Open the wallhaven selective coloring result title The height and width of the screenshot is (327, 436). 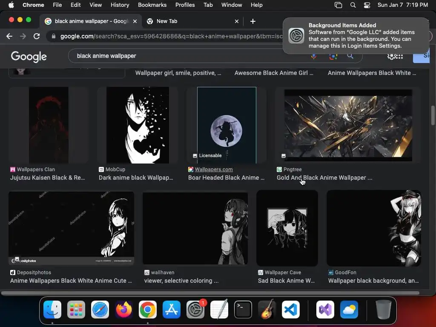[x=181, y=281]
